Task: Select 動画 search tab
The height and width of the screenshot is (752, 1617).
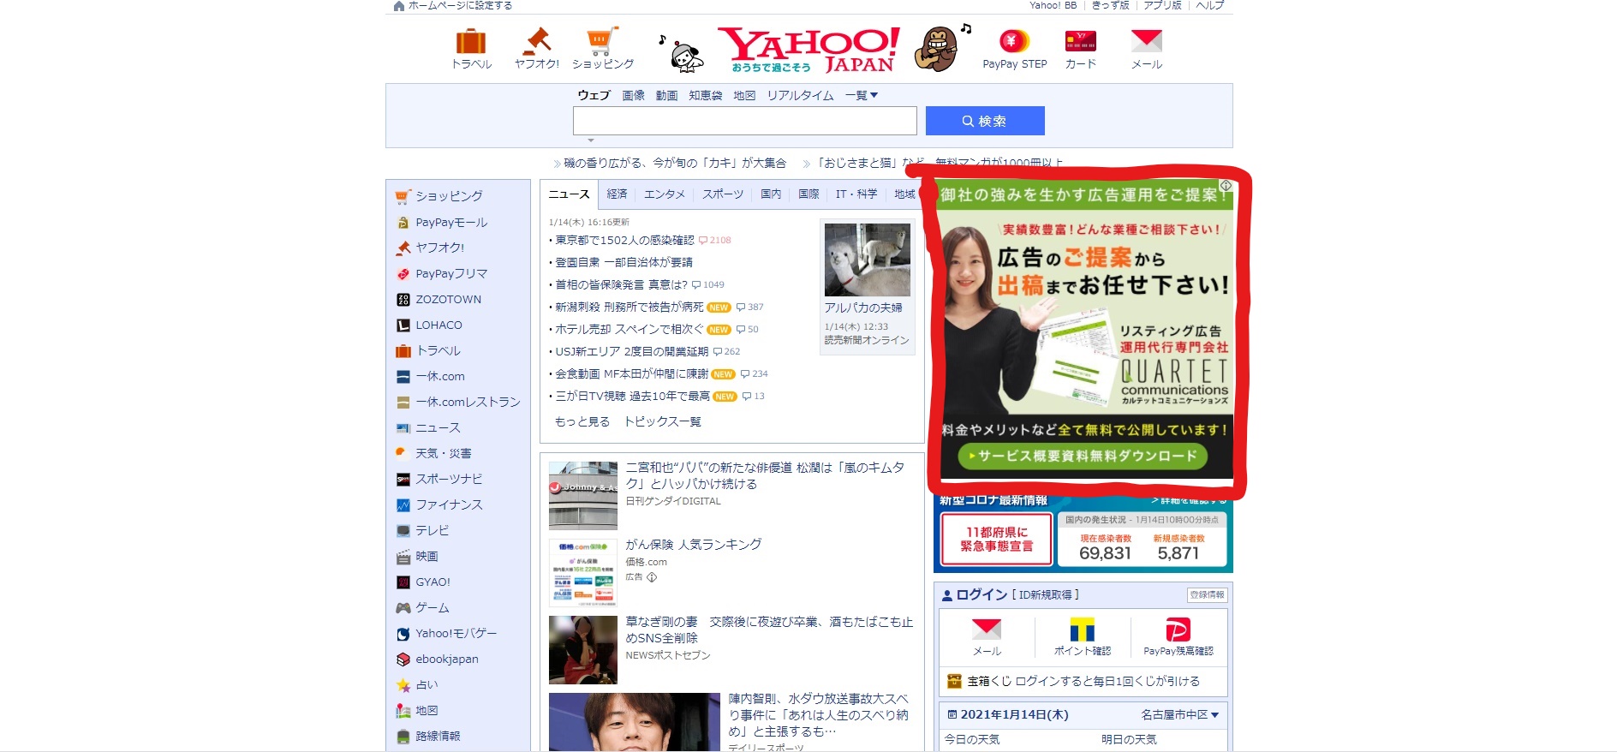Action: 667,95
